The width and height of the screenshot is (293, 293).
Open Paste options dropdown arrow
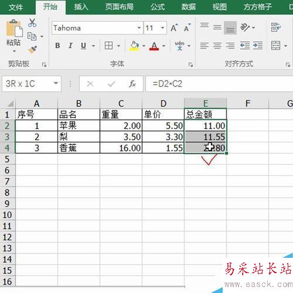(x=14, y=52)
